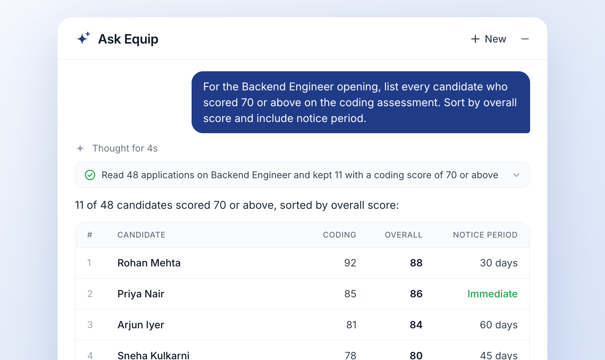Click the Ask Equip title text

pos(128,39)
